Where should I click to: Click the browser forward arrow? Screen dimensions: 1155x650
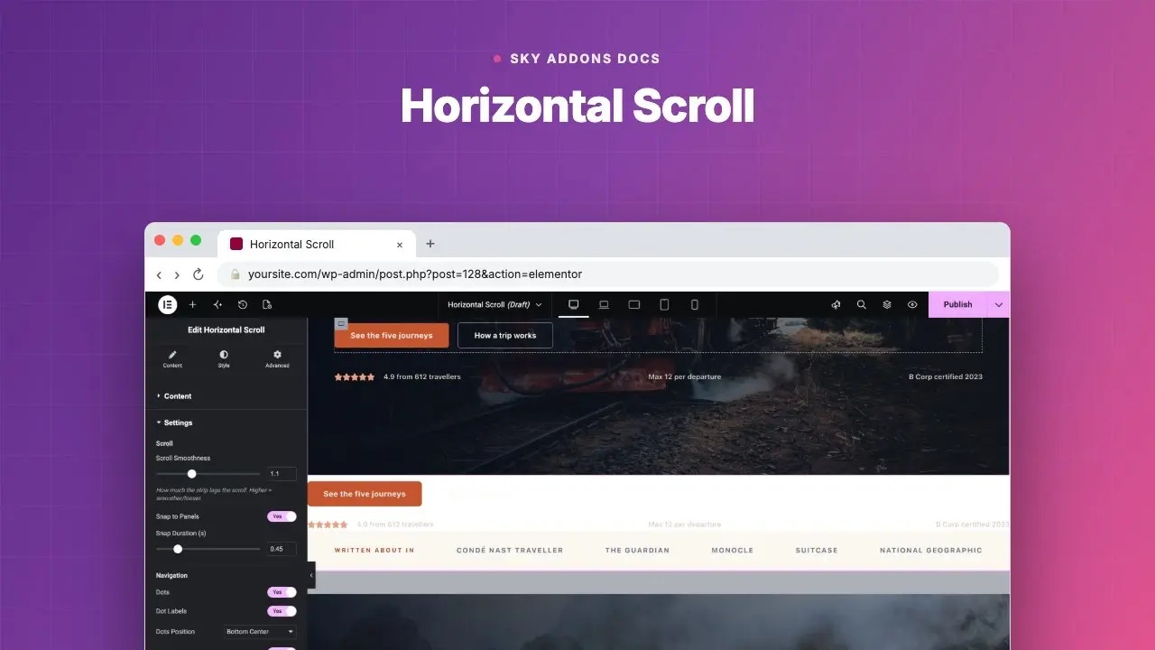coord(177,274)
